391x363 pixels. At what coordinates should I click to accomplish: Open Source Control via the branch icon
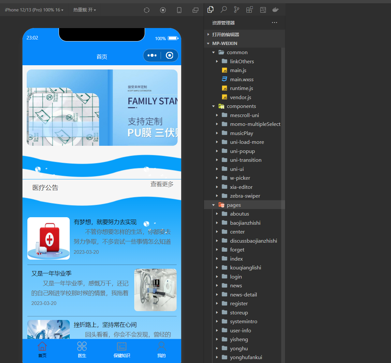point(236,10)
